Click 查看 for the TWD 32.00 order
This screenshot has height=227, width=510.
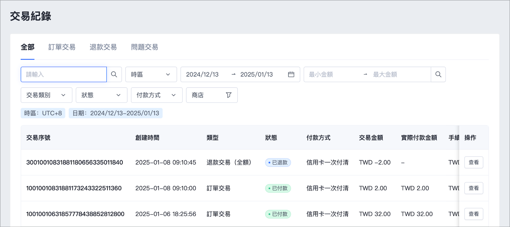click(x=474, y=214)
